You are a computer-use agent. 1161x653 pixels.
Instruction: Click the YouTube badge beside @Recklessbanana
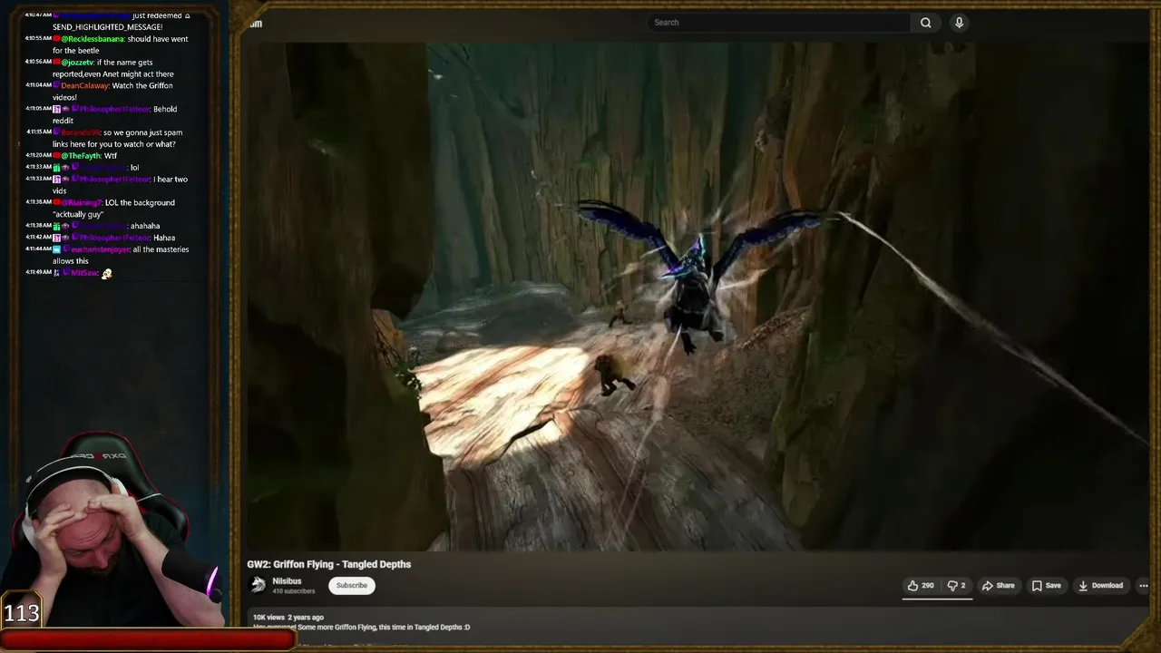(x=56, y=39)
